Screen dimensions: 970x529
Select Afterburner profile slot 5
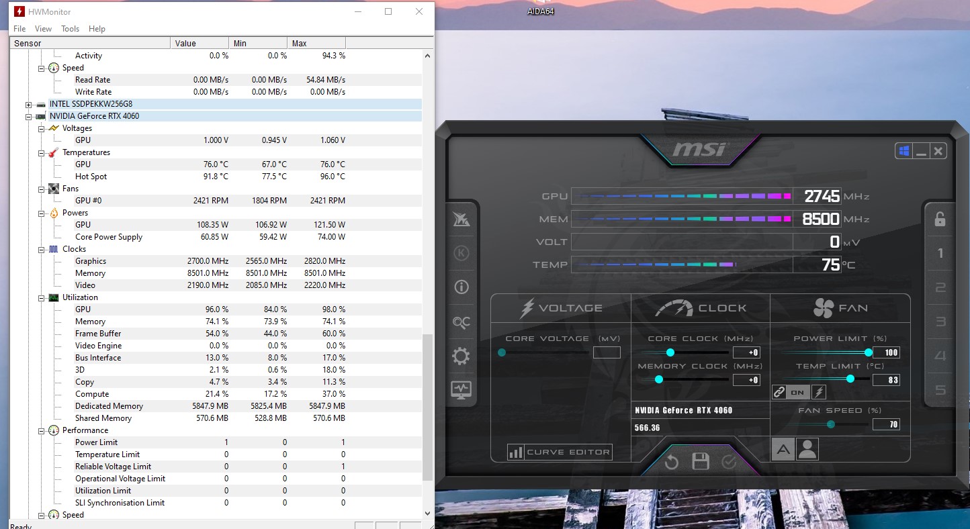(940, 390)
